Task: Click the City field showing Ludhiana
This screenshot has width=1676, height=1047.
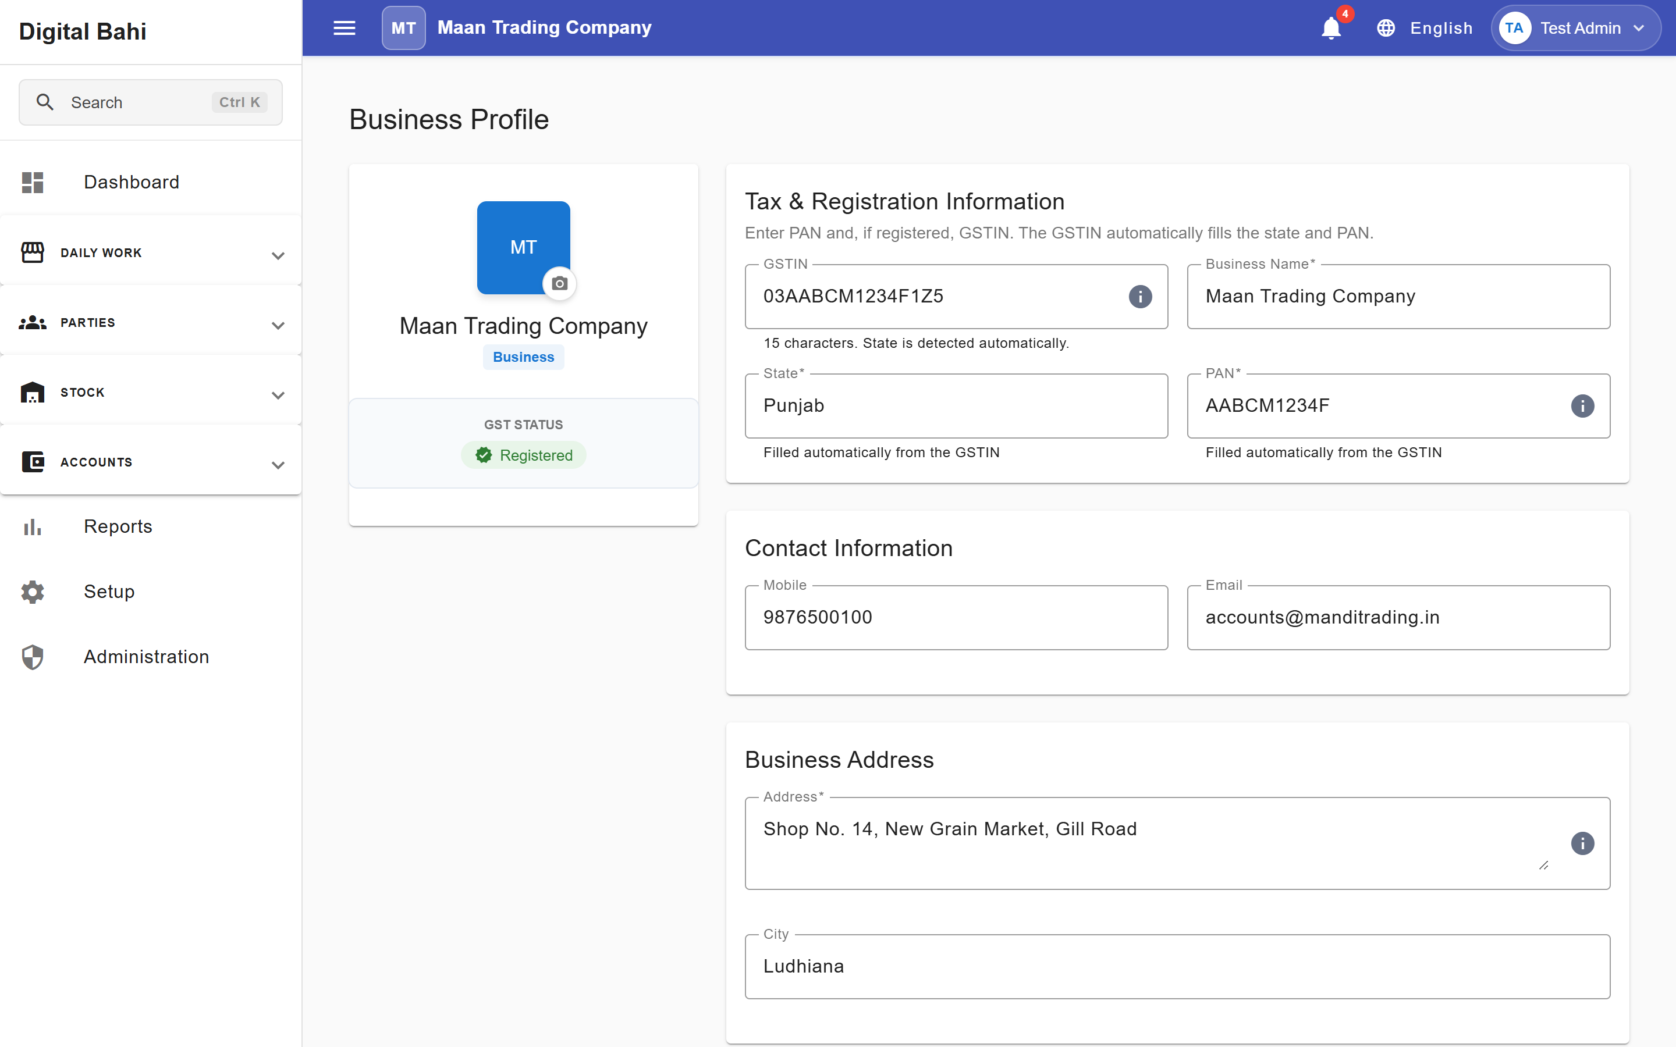Action: coord(1177,966)
